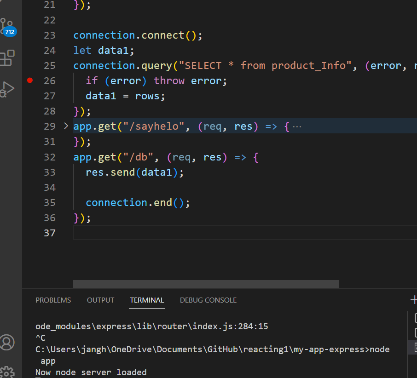
Task: Switch to the PROBLEMS tab
Action: [x=53, y=300]
